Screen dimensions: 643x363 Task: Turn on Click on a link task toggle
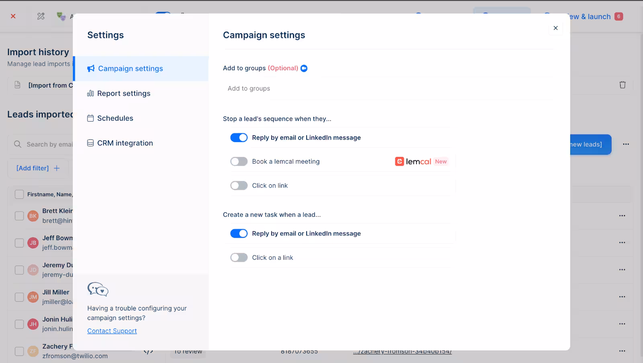click(x=239, y=257)
